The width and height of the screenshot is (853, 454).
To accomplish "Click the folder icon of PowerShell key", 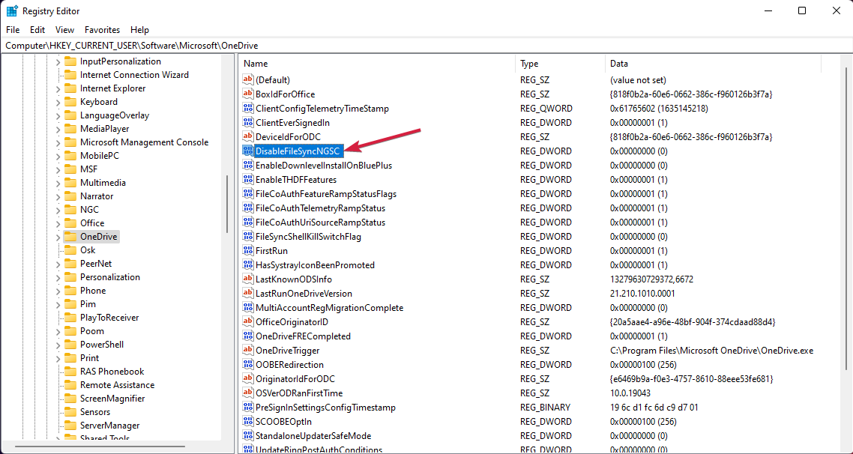I will pos(70,344).
